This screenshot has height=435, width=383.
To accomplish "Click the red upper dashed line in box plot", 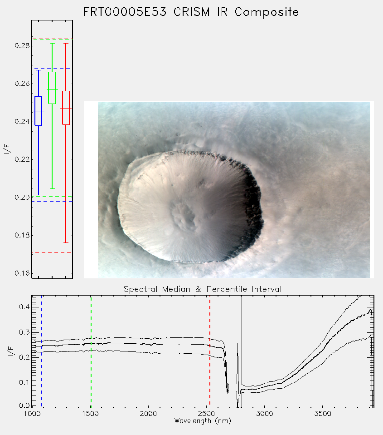I will [x=52, y=39].
